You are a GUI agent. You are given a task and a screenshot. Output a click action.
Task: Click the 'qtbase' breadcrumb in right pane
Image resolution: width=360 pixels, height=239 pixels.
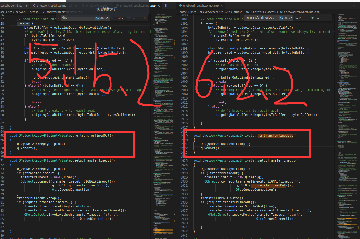tap(238, 12)
